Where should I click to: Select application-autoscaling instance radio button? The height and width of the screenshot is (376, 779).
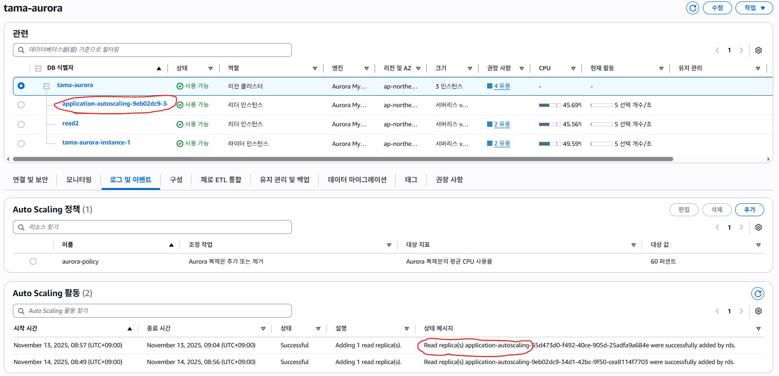[x=21, y=105]
